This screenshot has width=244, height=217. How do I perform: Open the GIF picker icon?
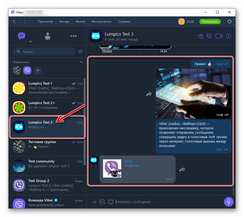tap(102, 202)
